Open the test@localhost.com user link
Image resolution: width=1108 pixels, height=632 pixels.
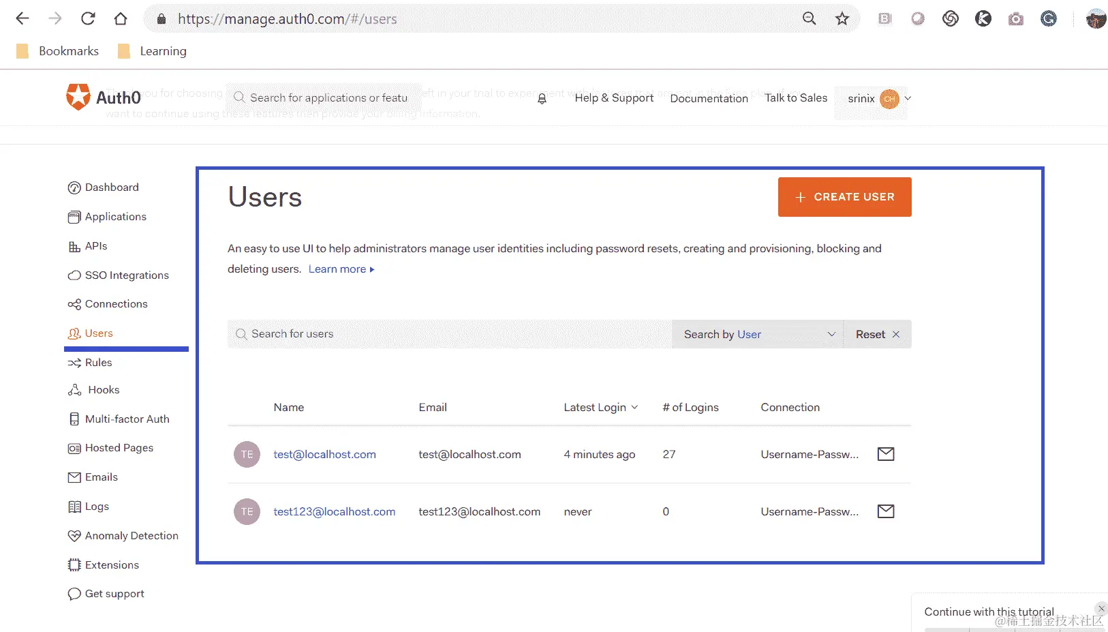tap(324, 454)
